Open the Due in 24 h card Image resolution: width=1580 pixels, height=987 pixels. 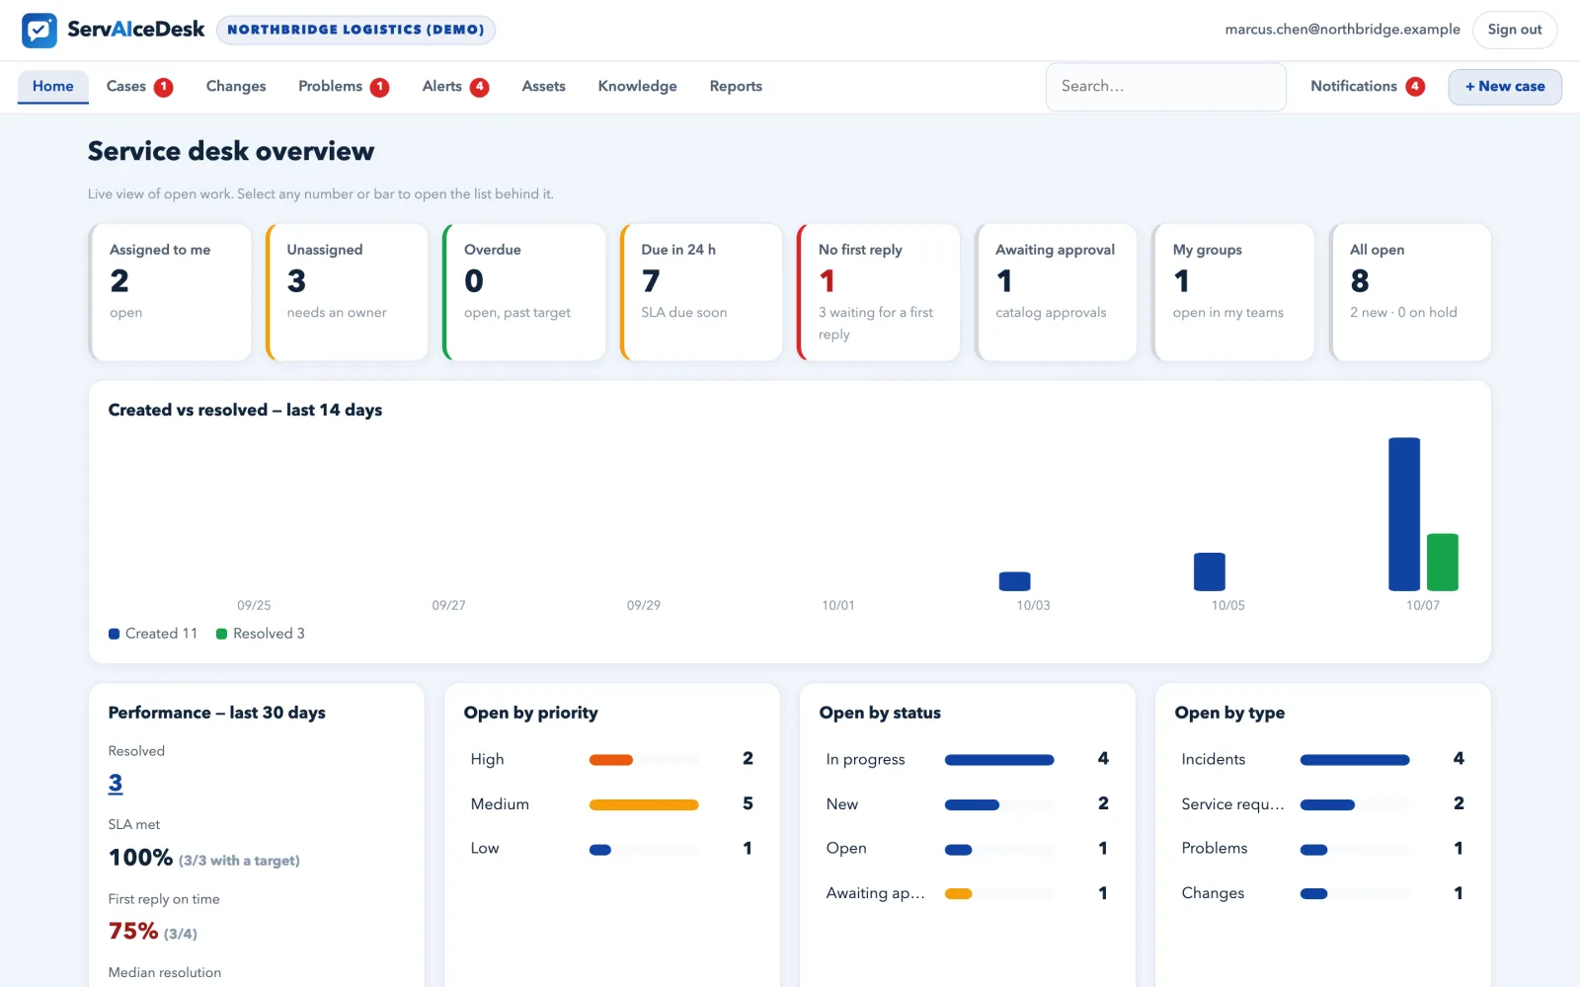point(701,292)
